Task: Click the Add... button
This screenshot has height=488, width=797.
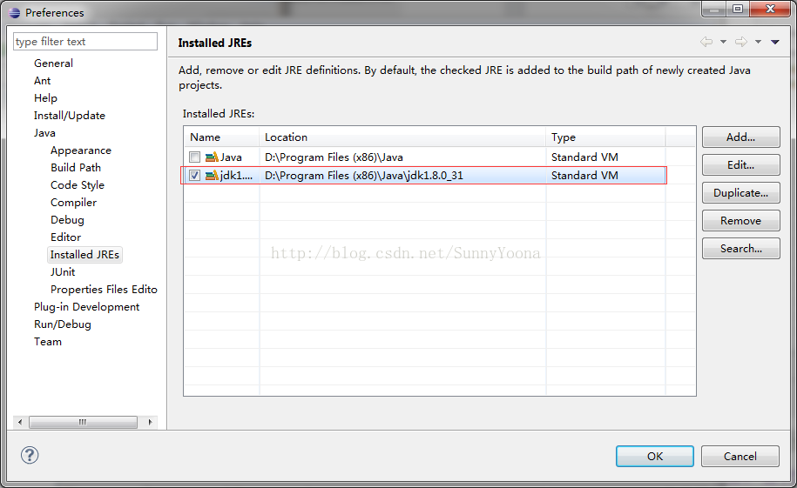Action: (x=740, y=137)
